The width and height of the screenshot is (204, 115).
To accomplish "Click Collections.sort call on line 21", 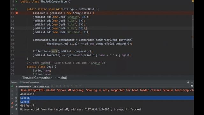I will [x=63, y=51].
